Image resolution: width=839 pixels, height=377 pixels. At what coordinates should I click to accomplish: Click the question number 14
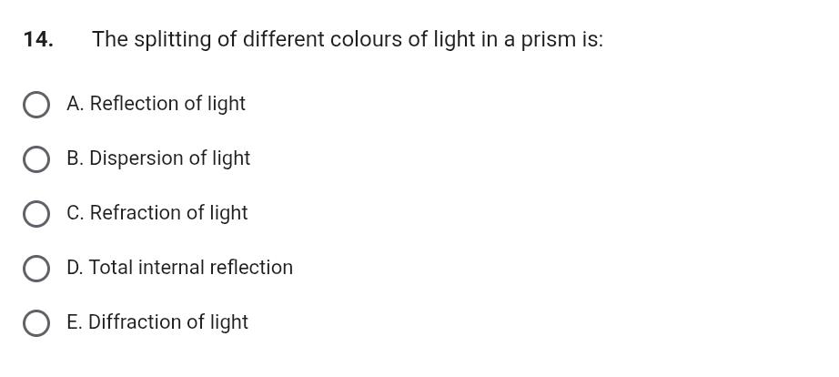(38, 39)
